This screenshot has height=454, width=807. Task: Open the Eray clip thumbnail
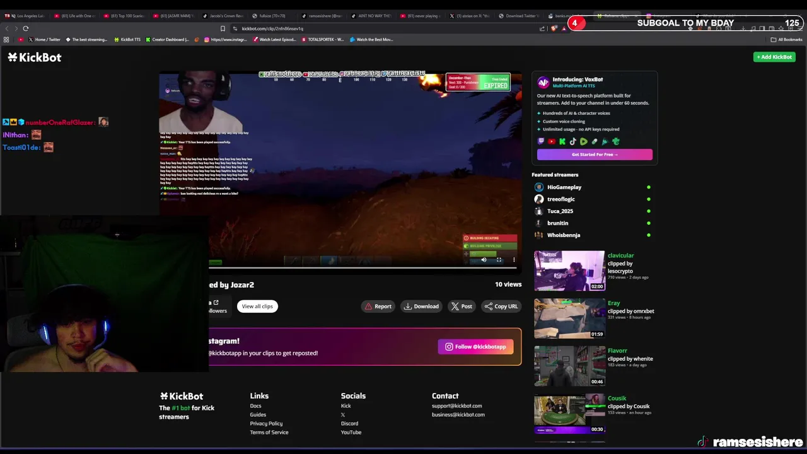tap(569, 318)
